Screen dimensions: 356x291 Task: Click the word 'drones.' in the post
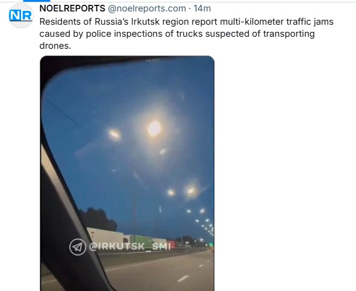click(x=55, y=46)
